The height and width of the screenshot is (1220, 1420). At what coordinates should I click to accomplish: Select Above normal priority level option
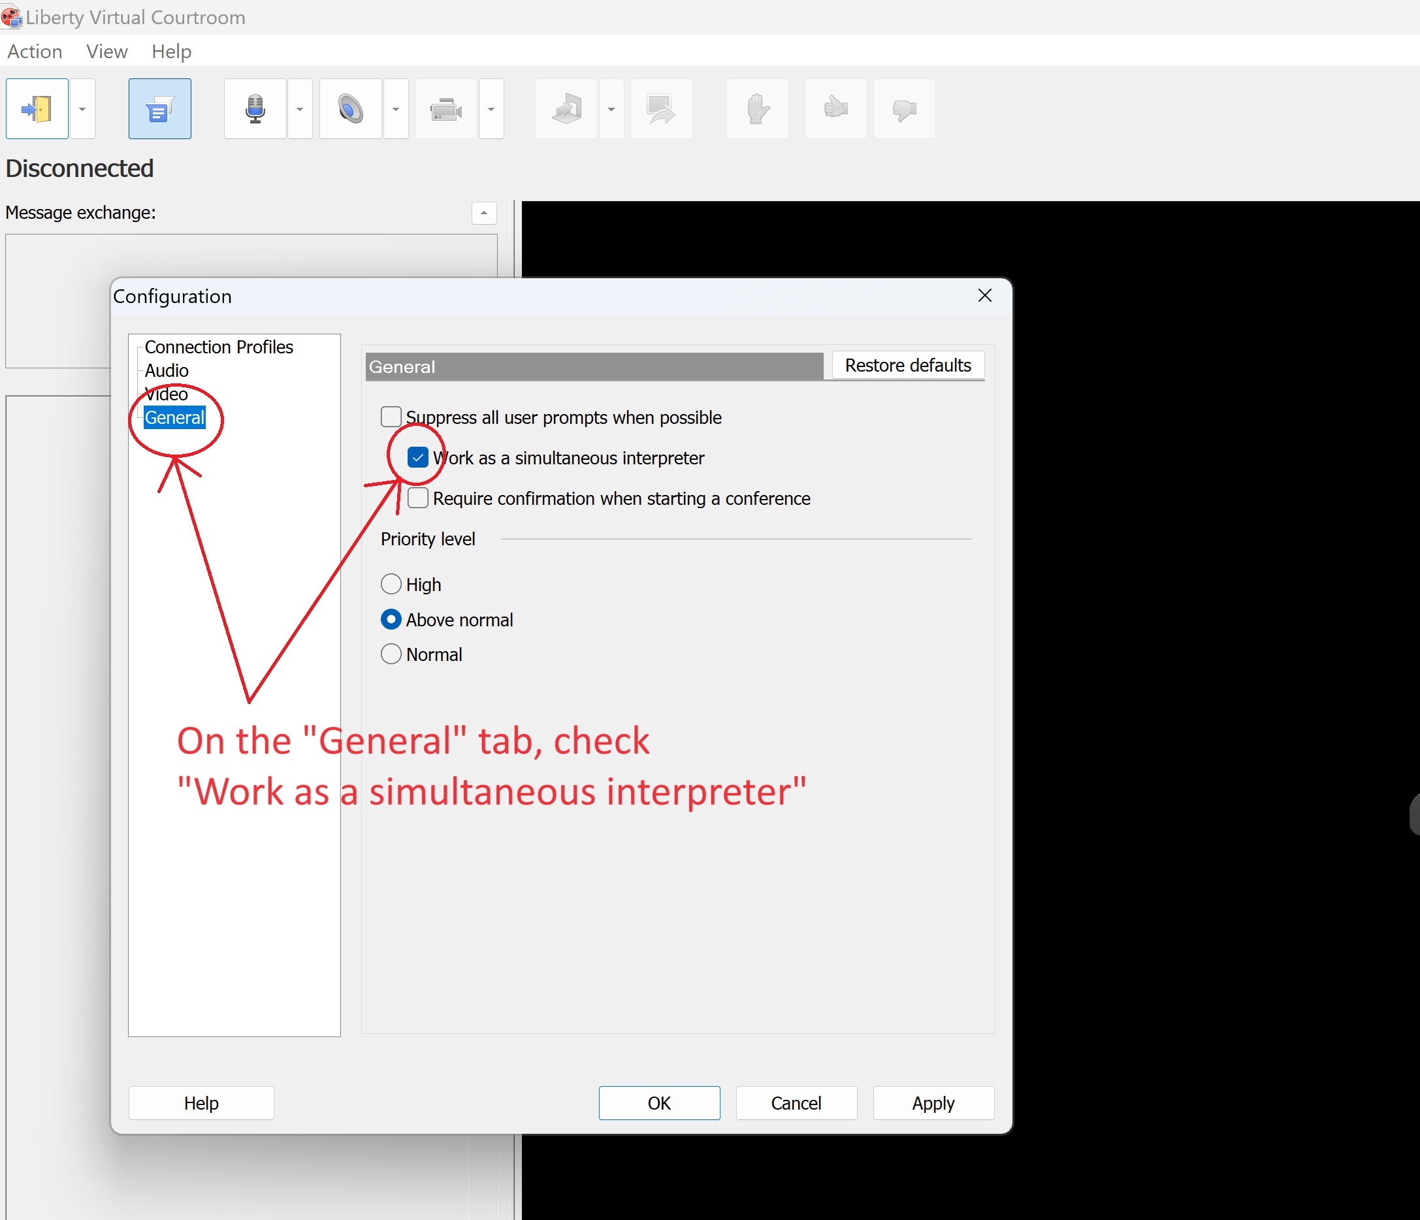393,618
